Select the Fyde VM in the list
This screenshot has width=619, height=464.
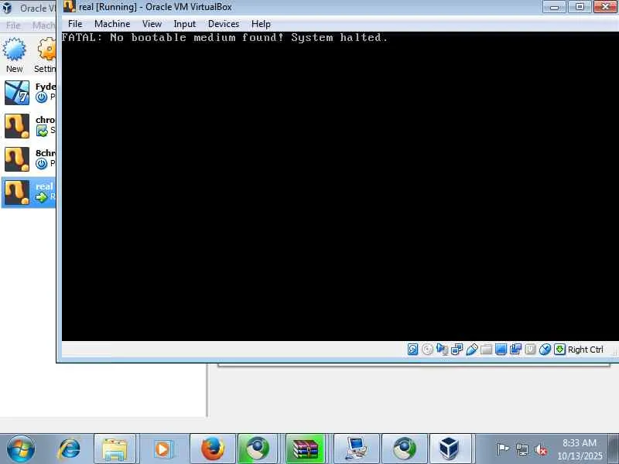[x=29, y=93]
